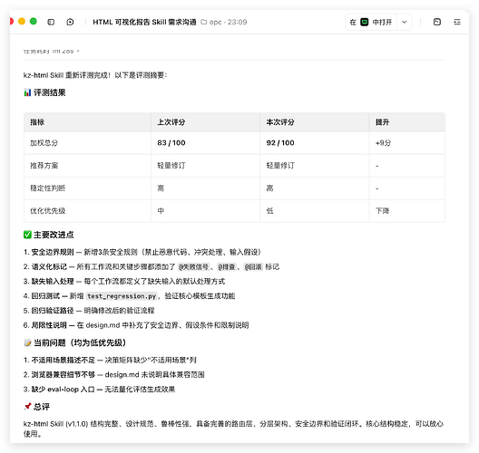
Task: Click list item 缺失输入处理
Action: tap(124, 281)
